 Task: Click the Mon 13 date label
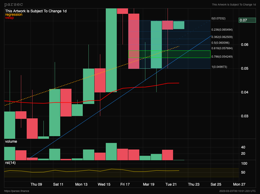[81, 184]
